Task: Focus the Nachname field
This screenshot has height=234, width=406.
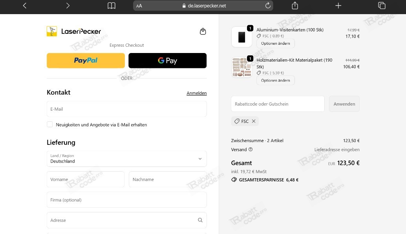Action: tap(168, 179)
